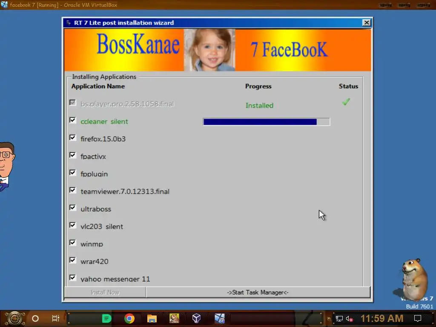Click the 'Status' column header
The image size is (436, 327).
(x=348, y=86)
